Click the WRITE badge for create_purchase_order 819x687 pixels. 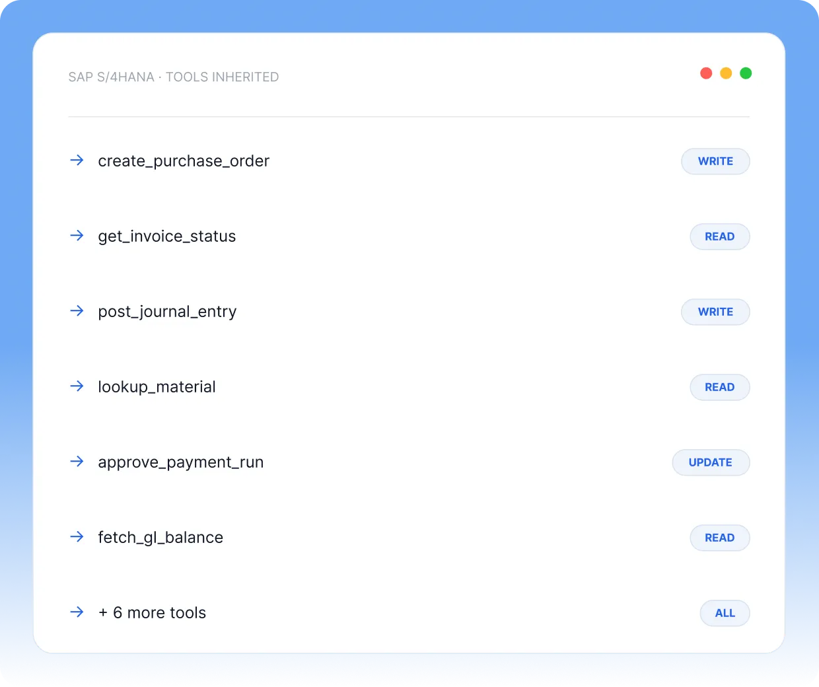click(x=715, y=161)
